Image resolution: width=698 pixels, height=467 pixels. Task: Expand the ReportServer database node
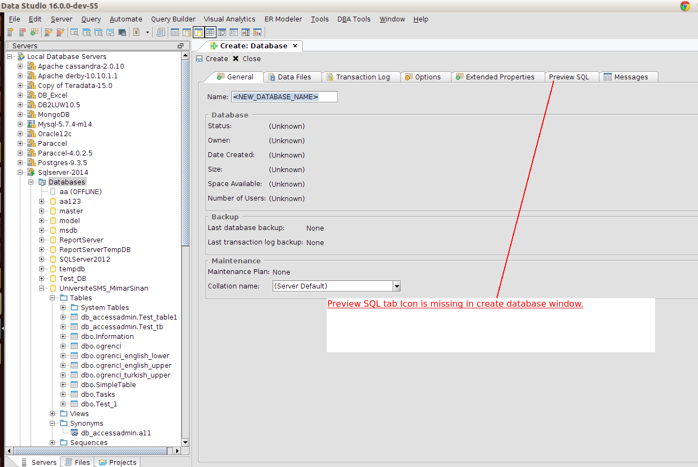(x=42, y=240)
